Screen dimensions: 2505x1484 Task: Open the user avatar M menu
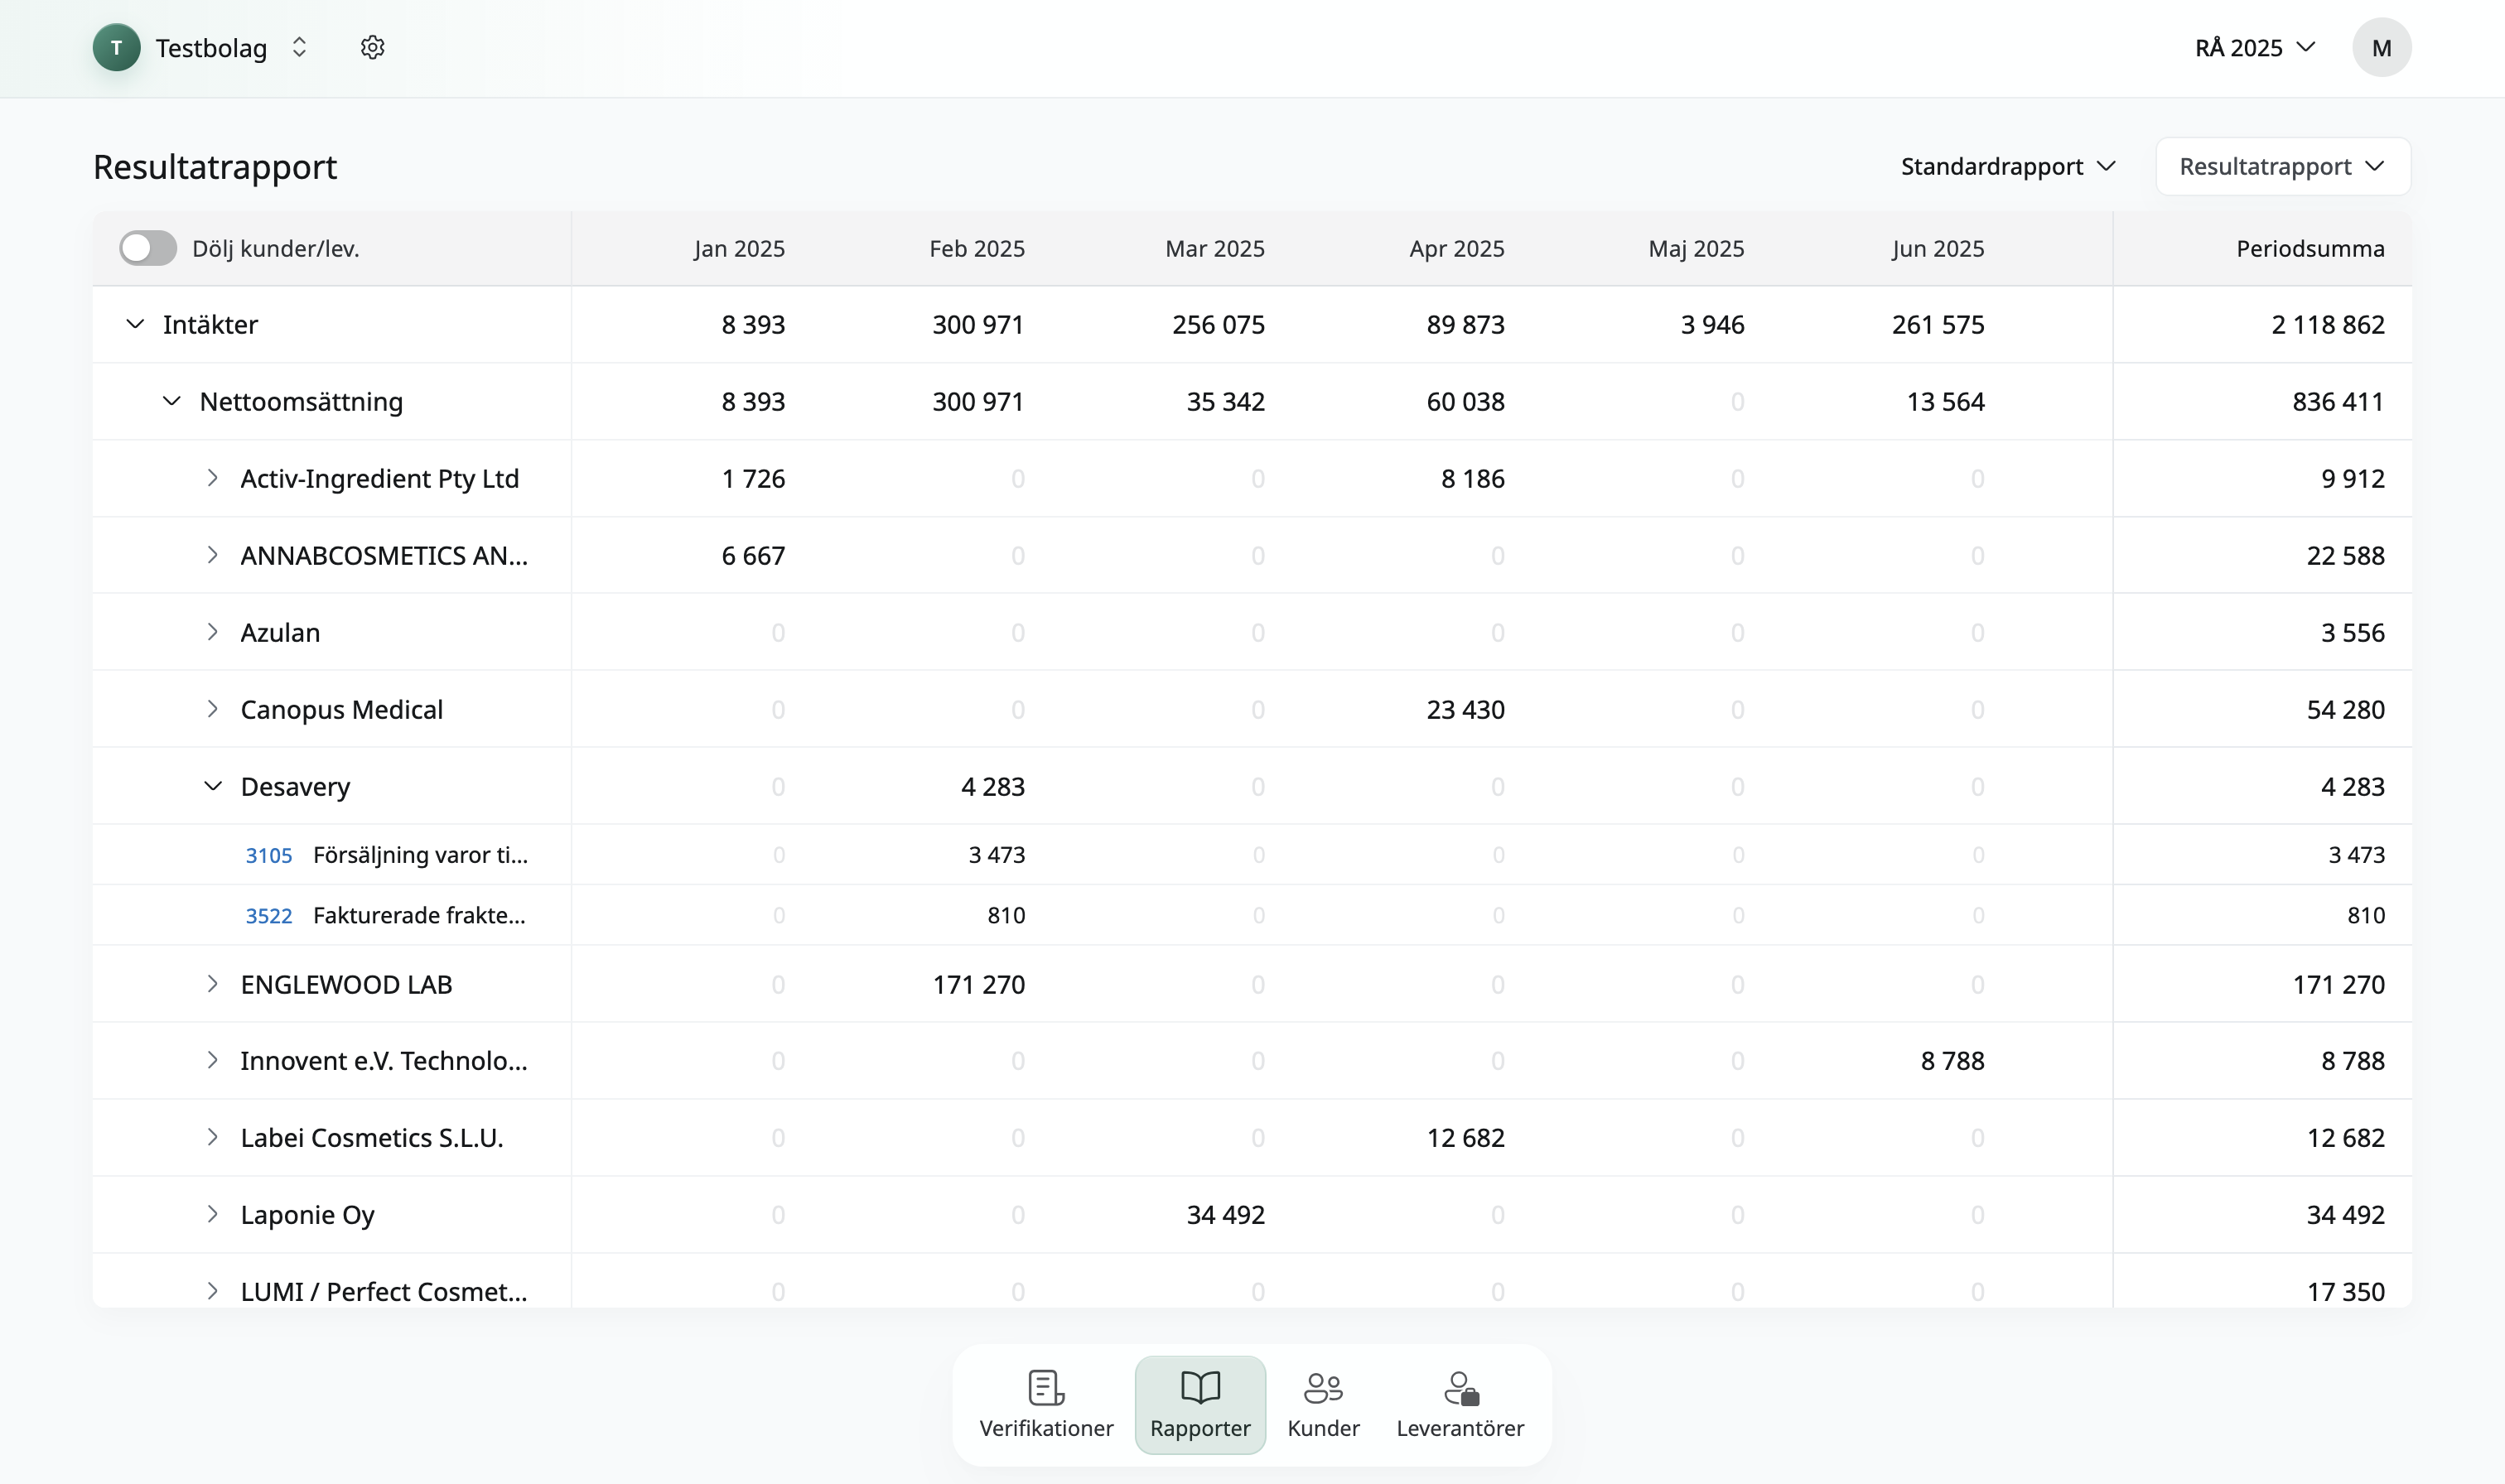point(2381,47)
